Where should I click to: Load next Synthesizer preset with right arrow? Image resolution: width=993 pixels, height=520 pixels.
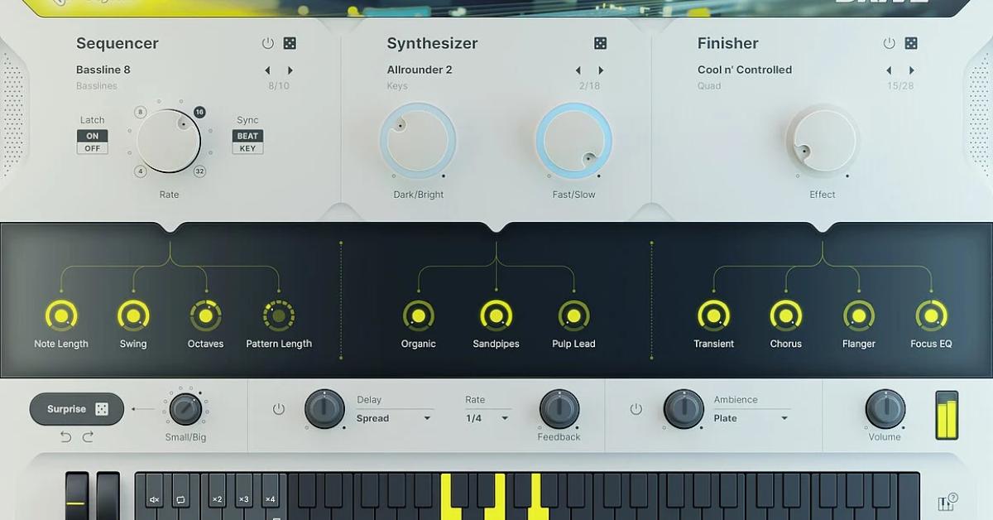(601, 70)
